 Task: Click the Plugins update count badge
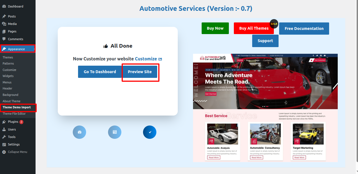tap(21, 122)
